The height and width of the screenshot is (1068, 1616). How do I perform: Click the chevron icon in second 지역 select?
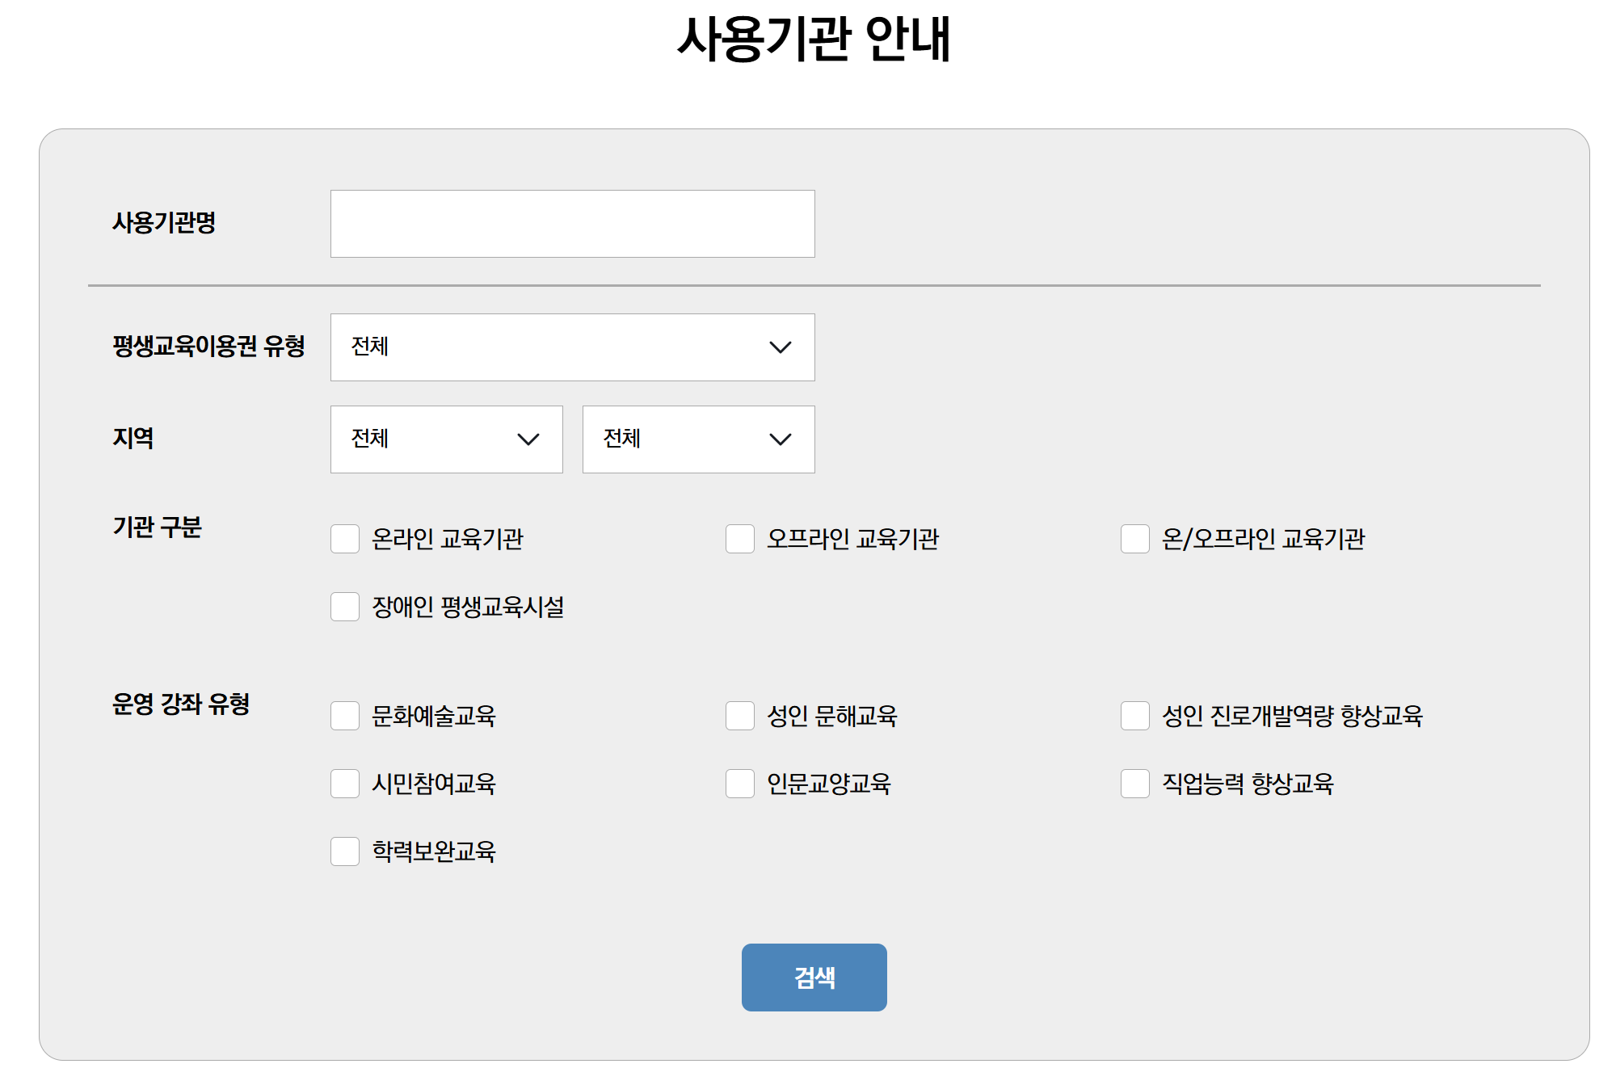point(780,439)
